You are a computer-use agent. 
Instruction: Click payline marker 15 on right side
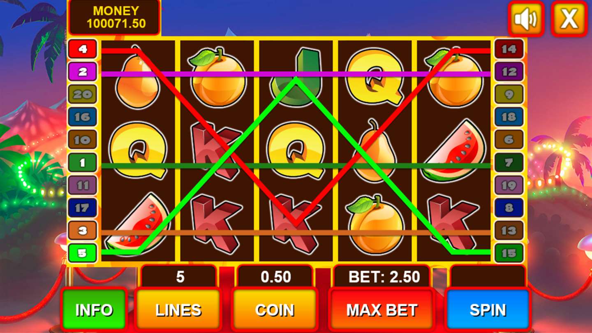tap(509, 253)
